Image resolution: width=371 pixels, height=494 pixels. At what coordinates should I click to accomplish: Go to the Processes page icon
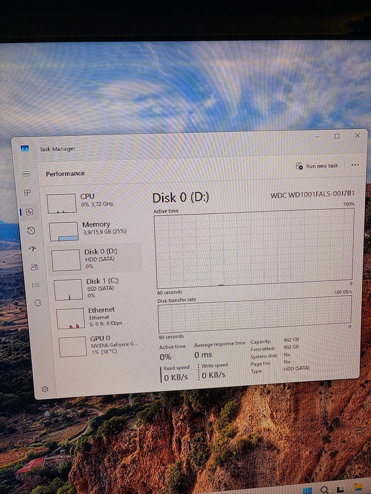click(x=27, y=193)
